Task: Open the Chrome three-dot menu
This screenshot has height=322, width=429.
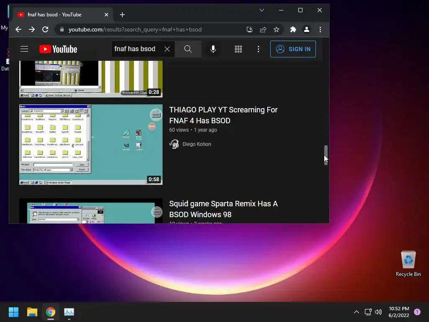Action: coord(320,30)
